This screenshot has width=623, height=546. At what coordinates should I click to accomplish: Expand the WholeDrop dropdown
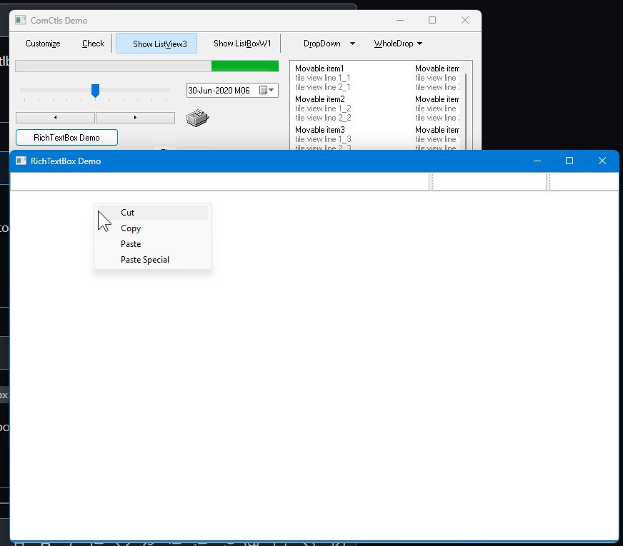[x=397, y=43]
